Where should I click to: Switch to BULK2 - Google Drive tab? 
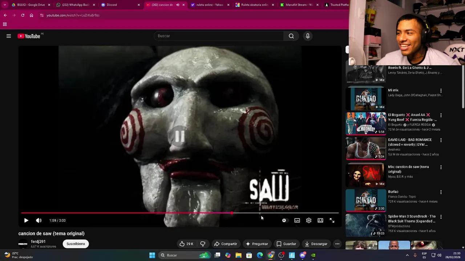click(31, 5)
